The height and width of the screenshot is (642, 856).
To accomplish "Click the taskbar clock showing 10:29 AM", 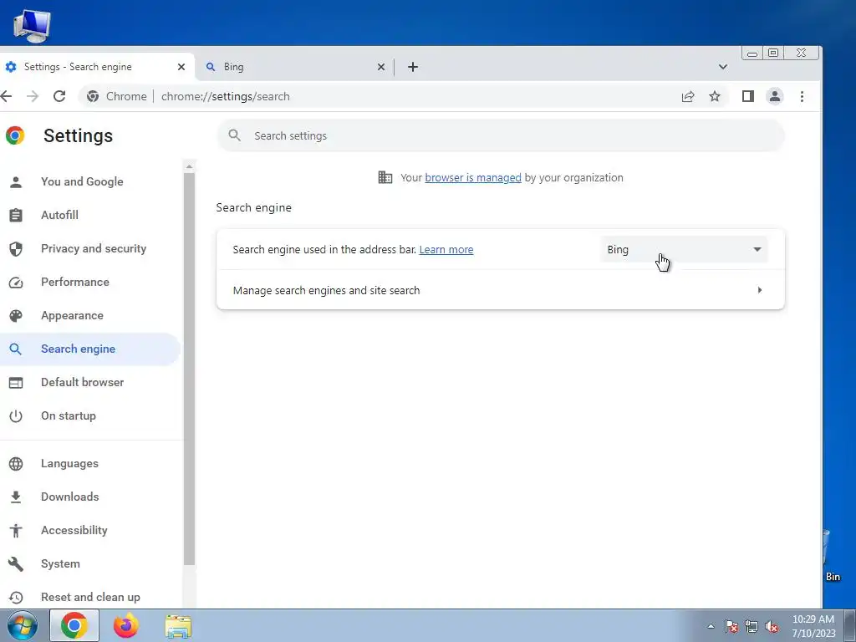I will point(813,626).
